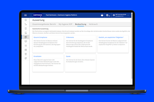The width and height of the screenshot is (154, 102).
Task: Switch to the Verbrauch tab
Action: tap(93, 24)
